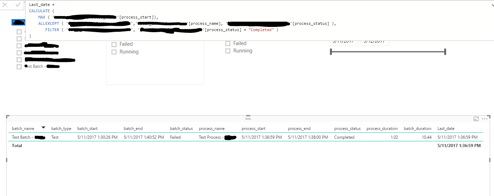Check Failed in the right-hand status slicer
The image size is (494, 196).
[x=228, y=44]
